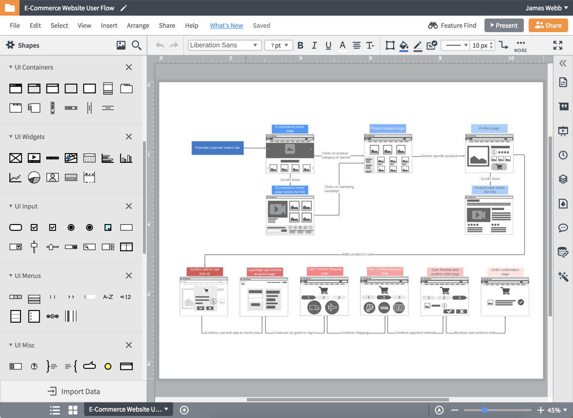The height and width of the screenshot is (418, 573).
Task: Open the version history panel
Action: 562,155
